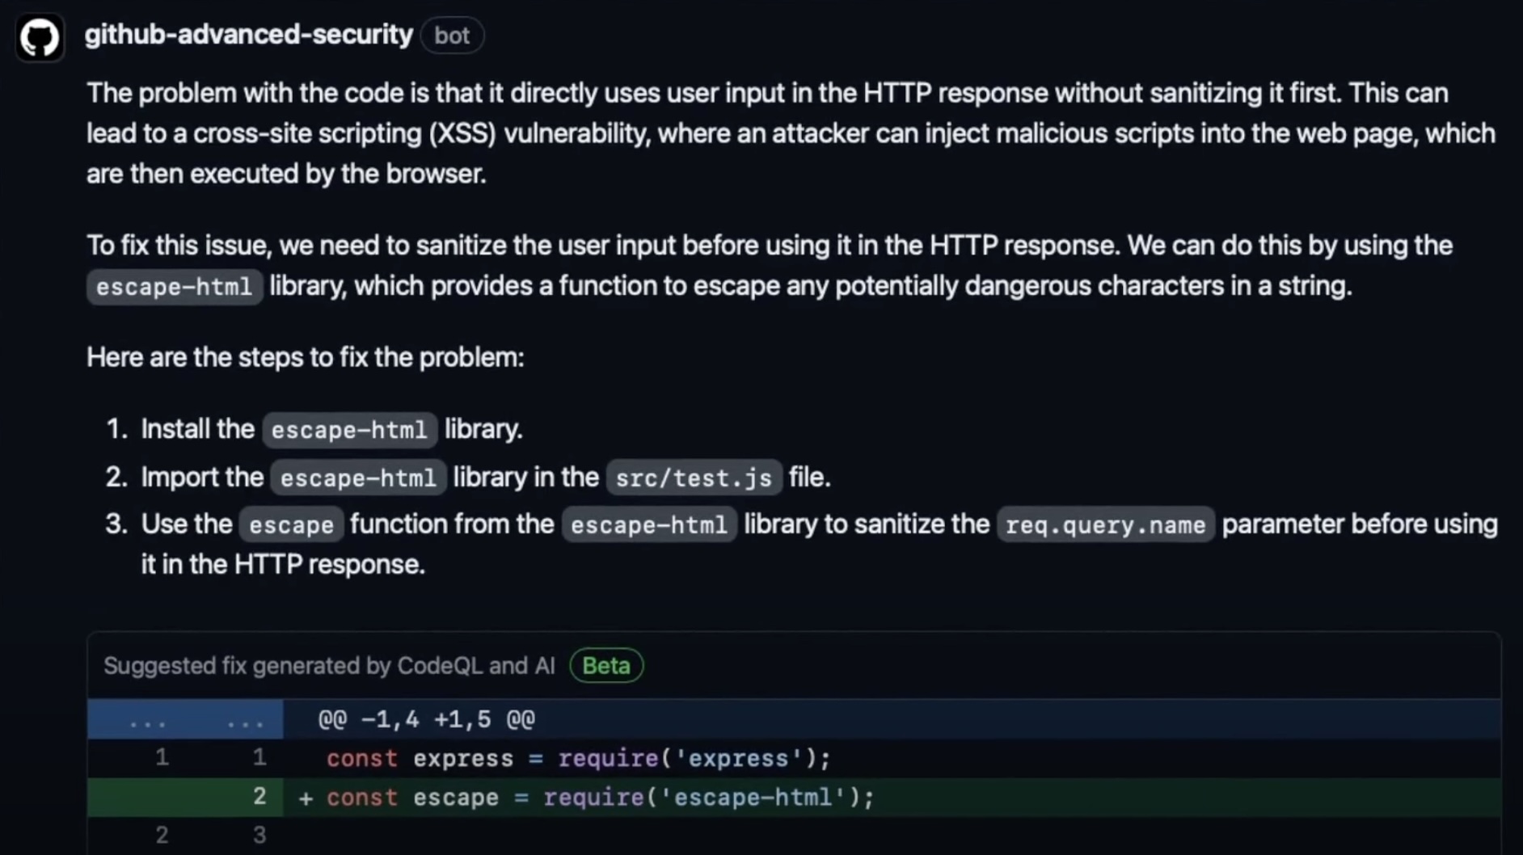
Task: Click the GitHub Octocat avatar icon
Action: pyautogui.click(x=40, y=36)
